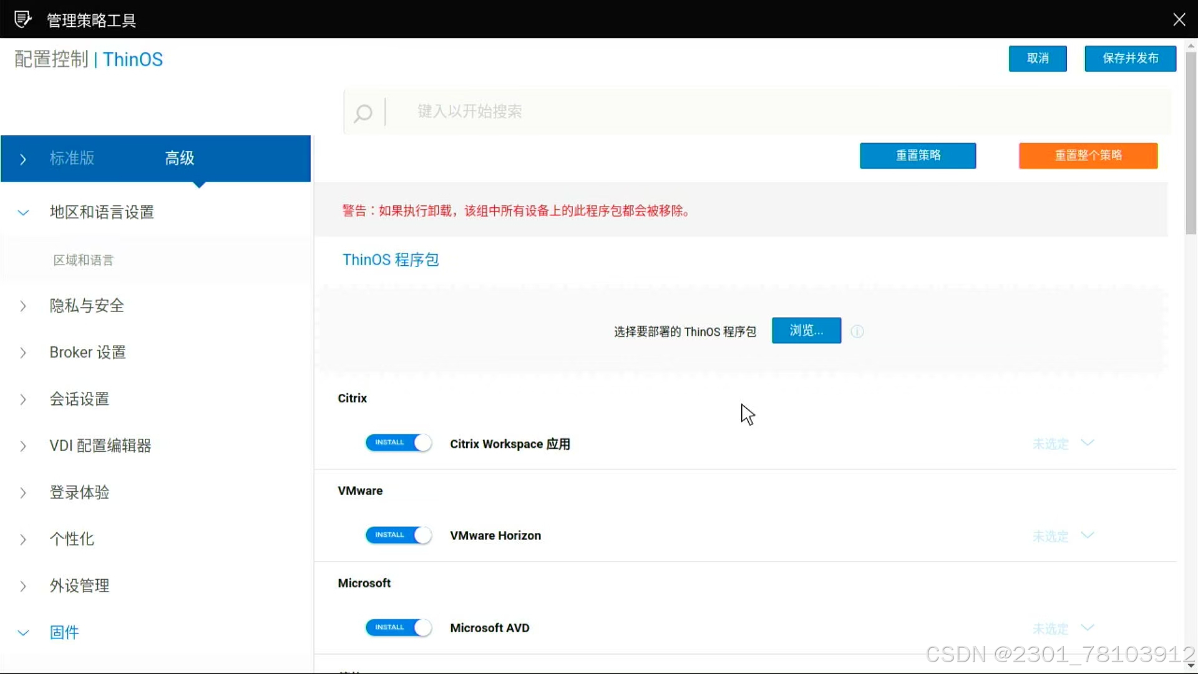Click the search magnifier icon
The width and height of the screenshot is (1198, 674).
tap(363, 113)
